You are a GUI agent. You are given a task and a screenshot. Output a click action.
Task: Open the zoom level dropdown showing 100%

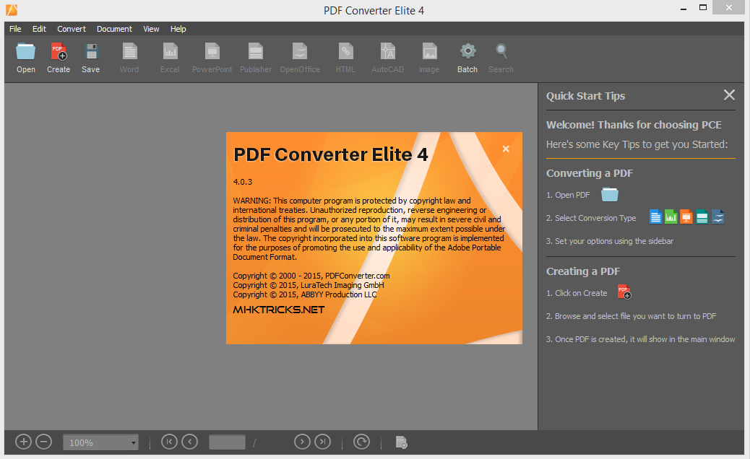[x=100, y=441]
